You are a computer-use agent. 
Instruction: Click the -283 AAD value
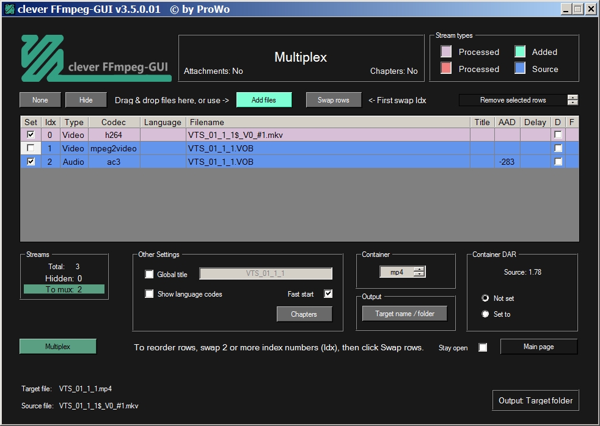pos(507,162)
